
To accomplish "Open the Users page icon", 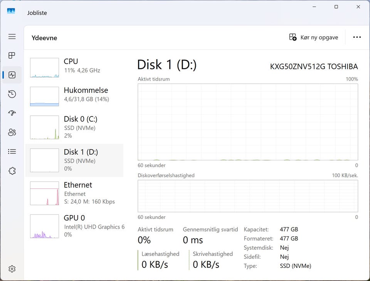I will click(12, 133).
